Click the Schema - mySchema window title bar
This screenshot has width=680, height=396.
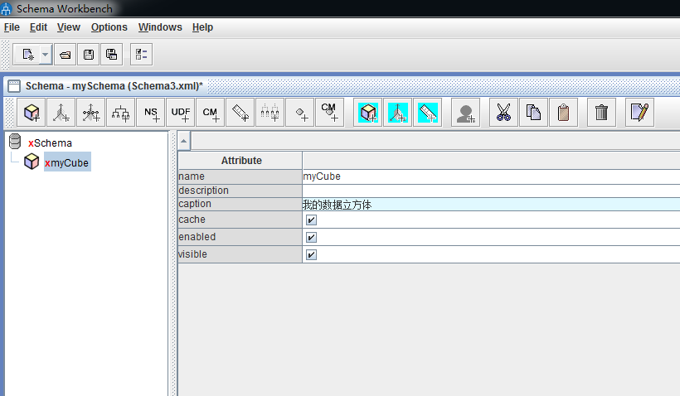[x=342, y=86]
